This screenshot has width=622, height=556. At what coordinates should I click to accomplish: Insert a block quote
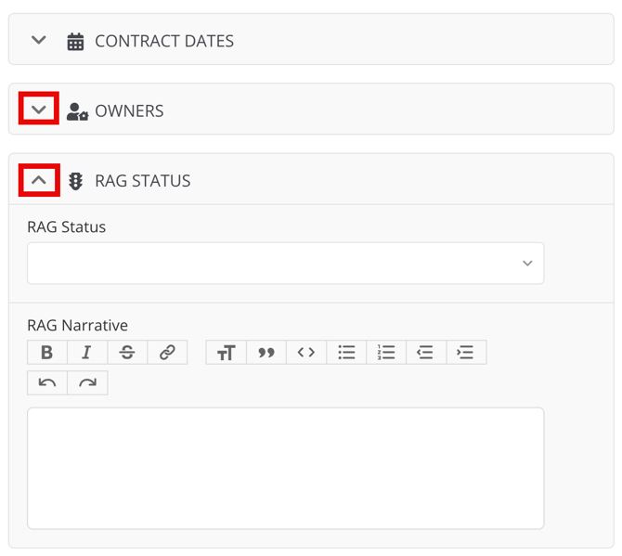266,352
